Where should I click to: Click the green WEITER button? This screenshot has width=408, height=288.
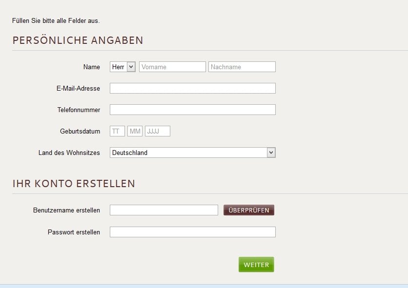point(256,265)
